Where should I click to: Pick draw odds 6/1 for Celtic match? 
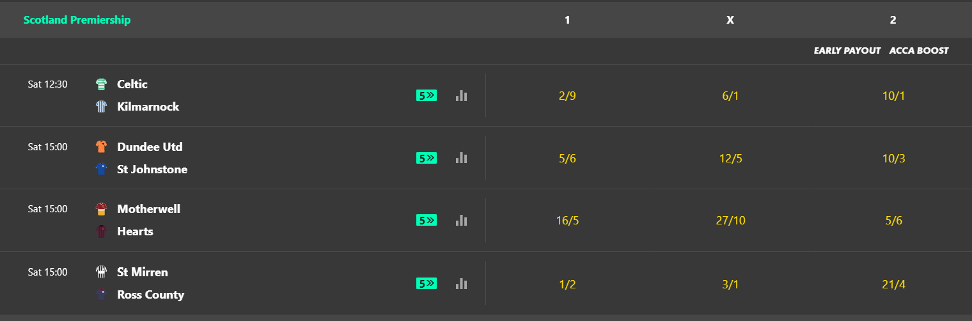[730, 96]
